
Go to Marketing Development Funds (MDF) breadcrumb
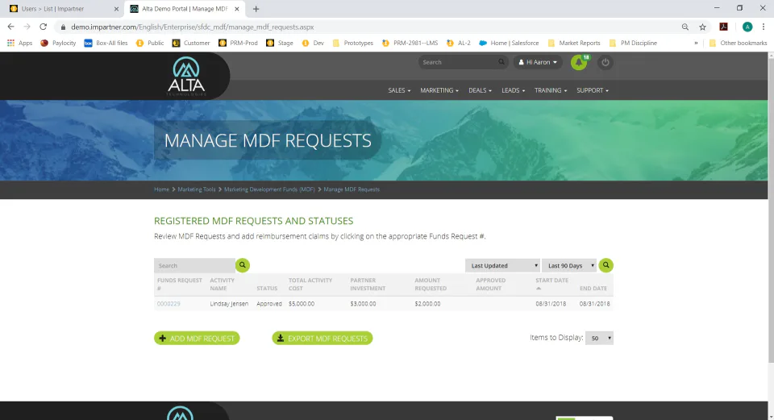(x=269, y=189)
